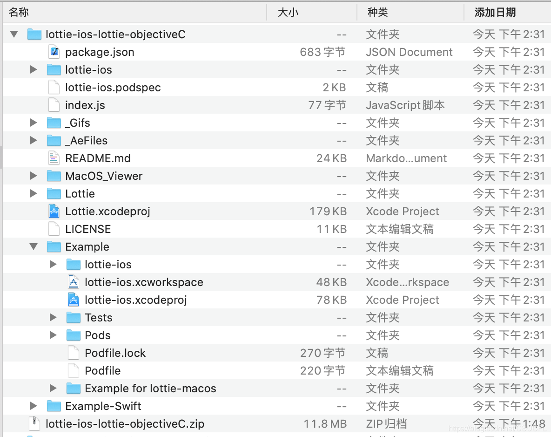Click the JavaScript 脚本 kind label

[405, 105]
